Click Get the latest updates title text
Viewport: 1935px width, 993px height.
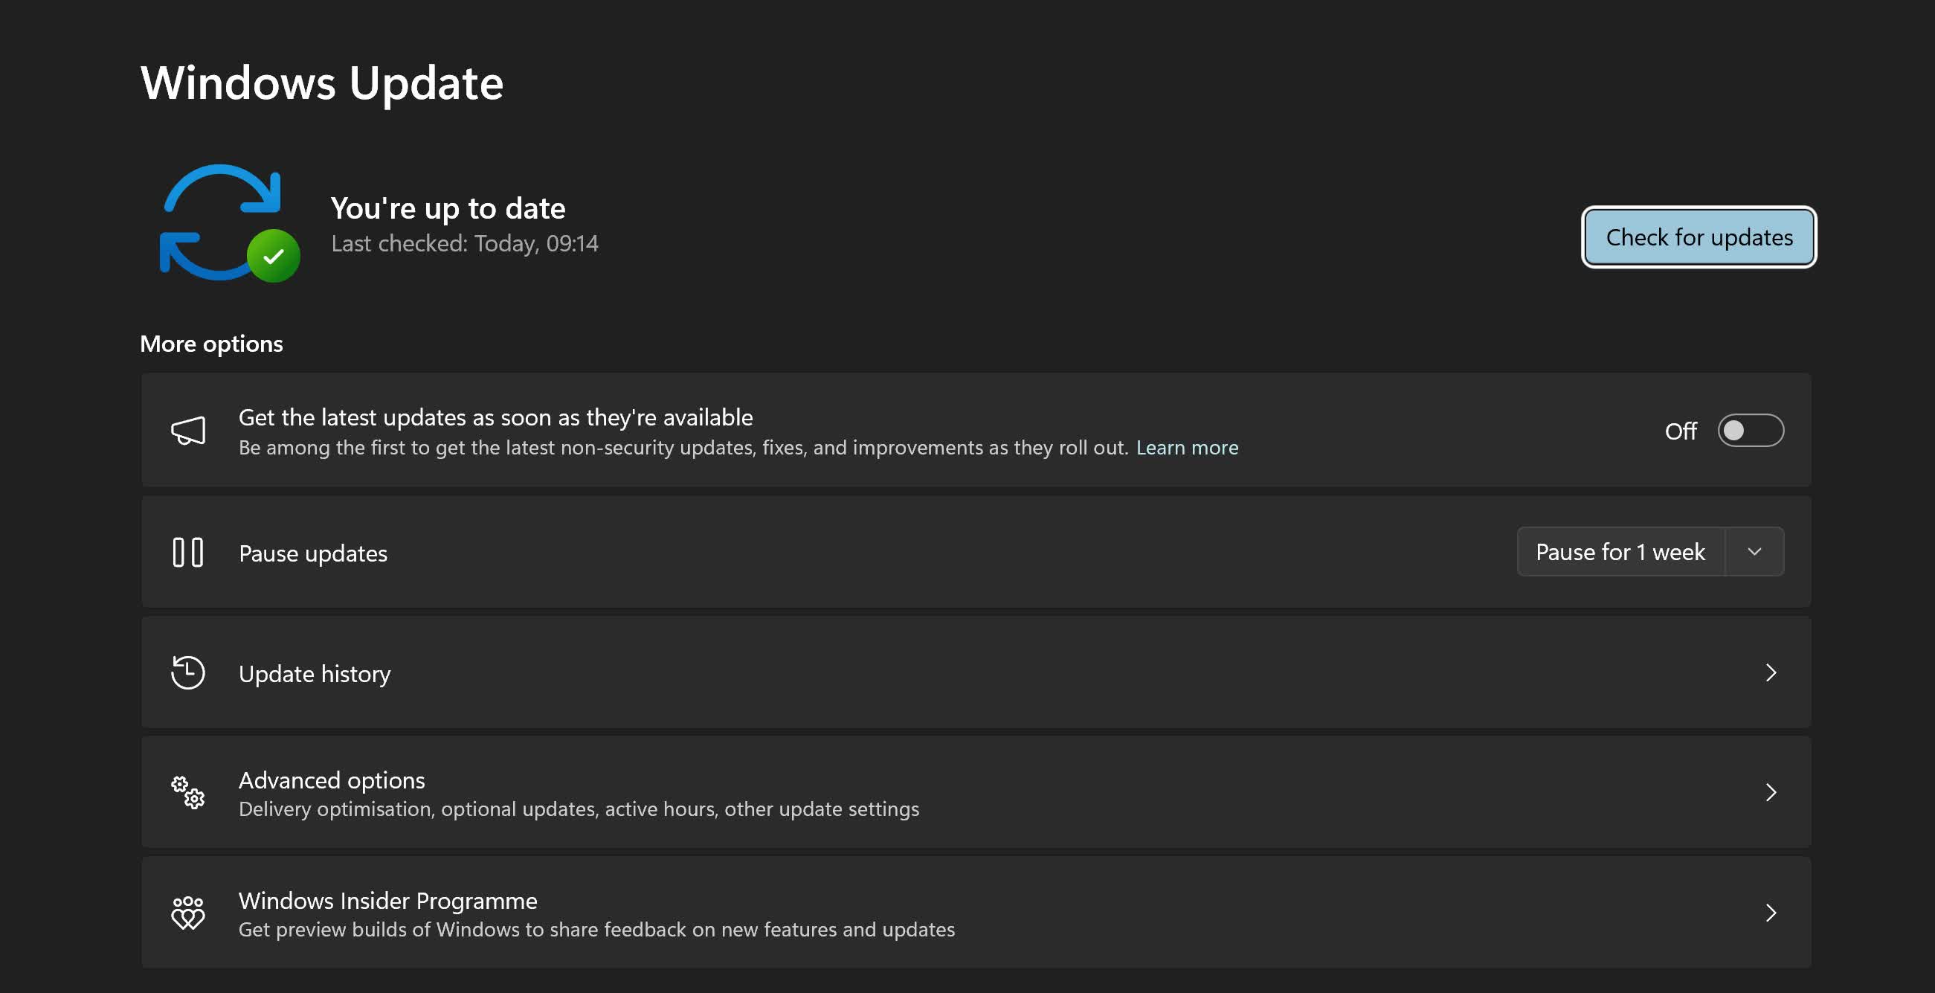(496, 417)
